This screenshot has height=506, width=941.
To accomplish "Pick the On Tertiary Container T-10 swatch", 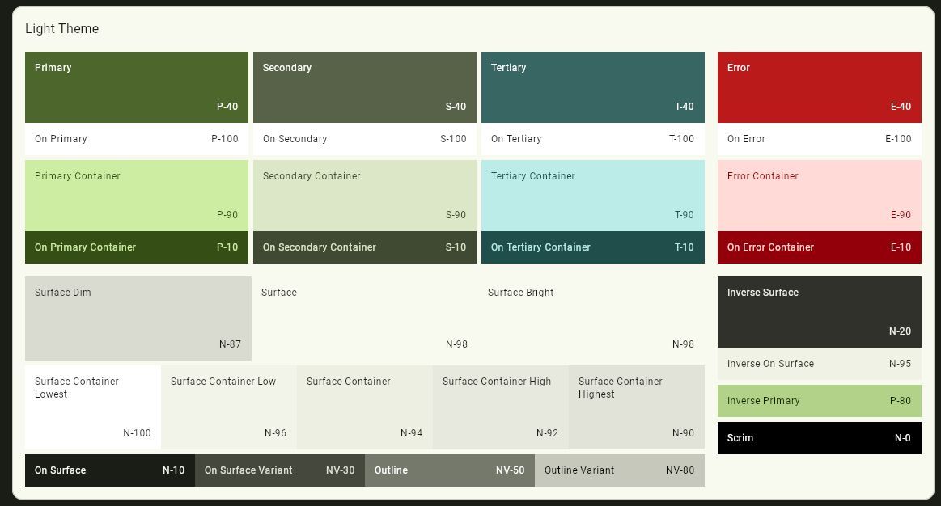I will click(593, 247).
